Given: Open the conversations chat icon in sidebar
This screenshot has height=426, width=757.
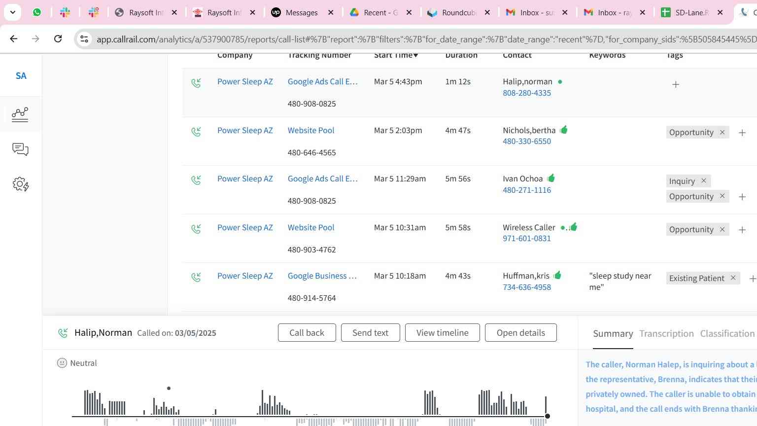Looking at the screenshot, I should (20, 149).
